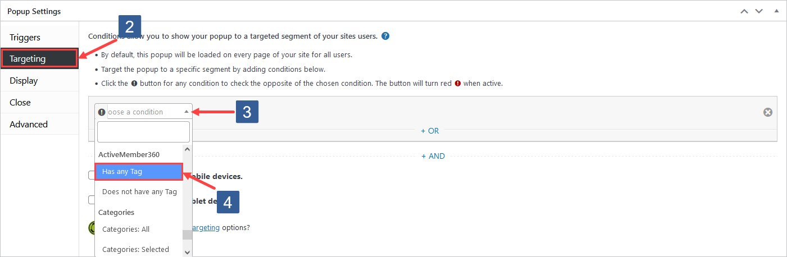Move Popup Settings panel down arrow
The width and height of the screenshot is (787, 257).
point(759,11)
